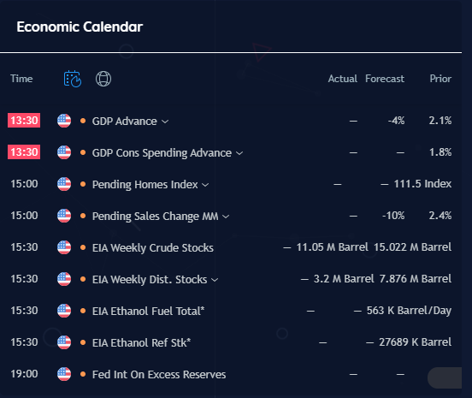The width and height of the screenshot is (472, 398).
Task: Click US flag beside Fed Int On Excess Reserves
Action: (64, 374)
